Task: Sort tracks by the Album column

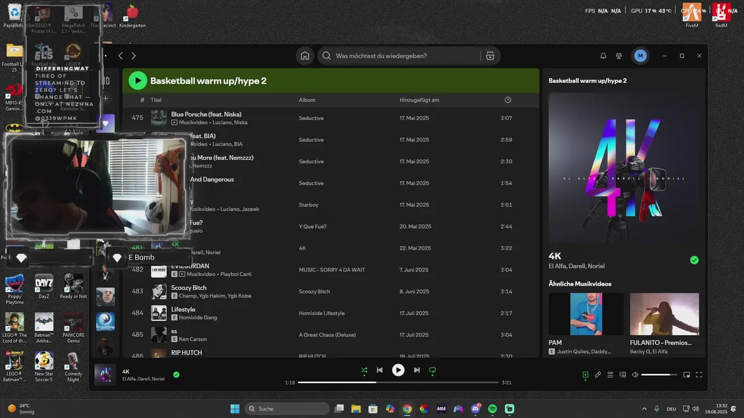Action: pyautogui.click(x=307, y=100)
